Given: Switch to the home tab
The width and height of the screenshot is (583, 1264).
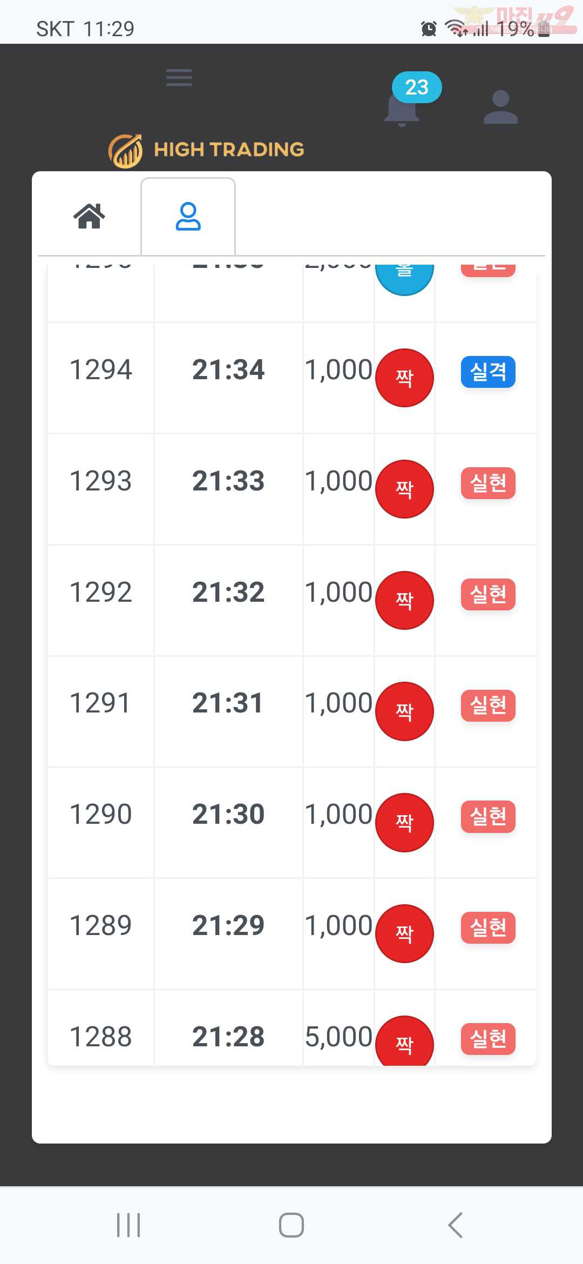Looking at the screenshot, I should (x=89, y=216).
